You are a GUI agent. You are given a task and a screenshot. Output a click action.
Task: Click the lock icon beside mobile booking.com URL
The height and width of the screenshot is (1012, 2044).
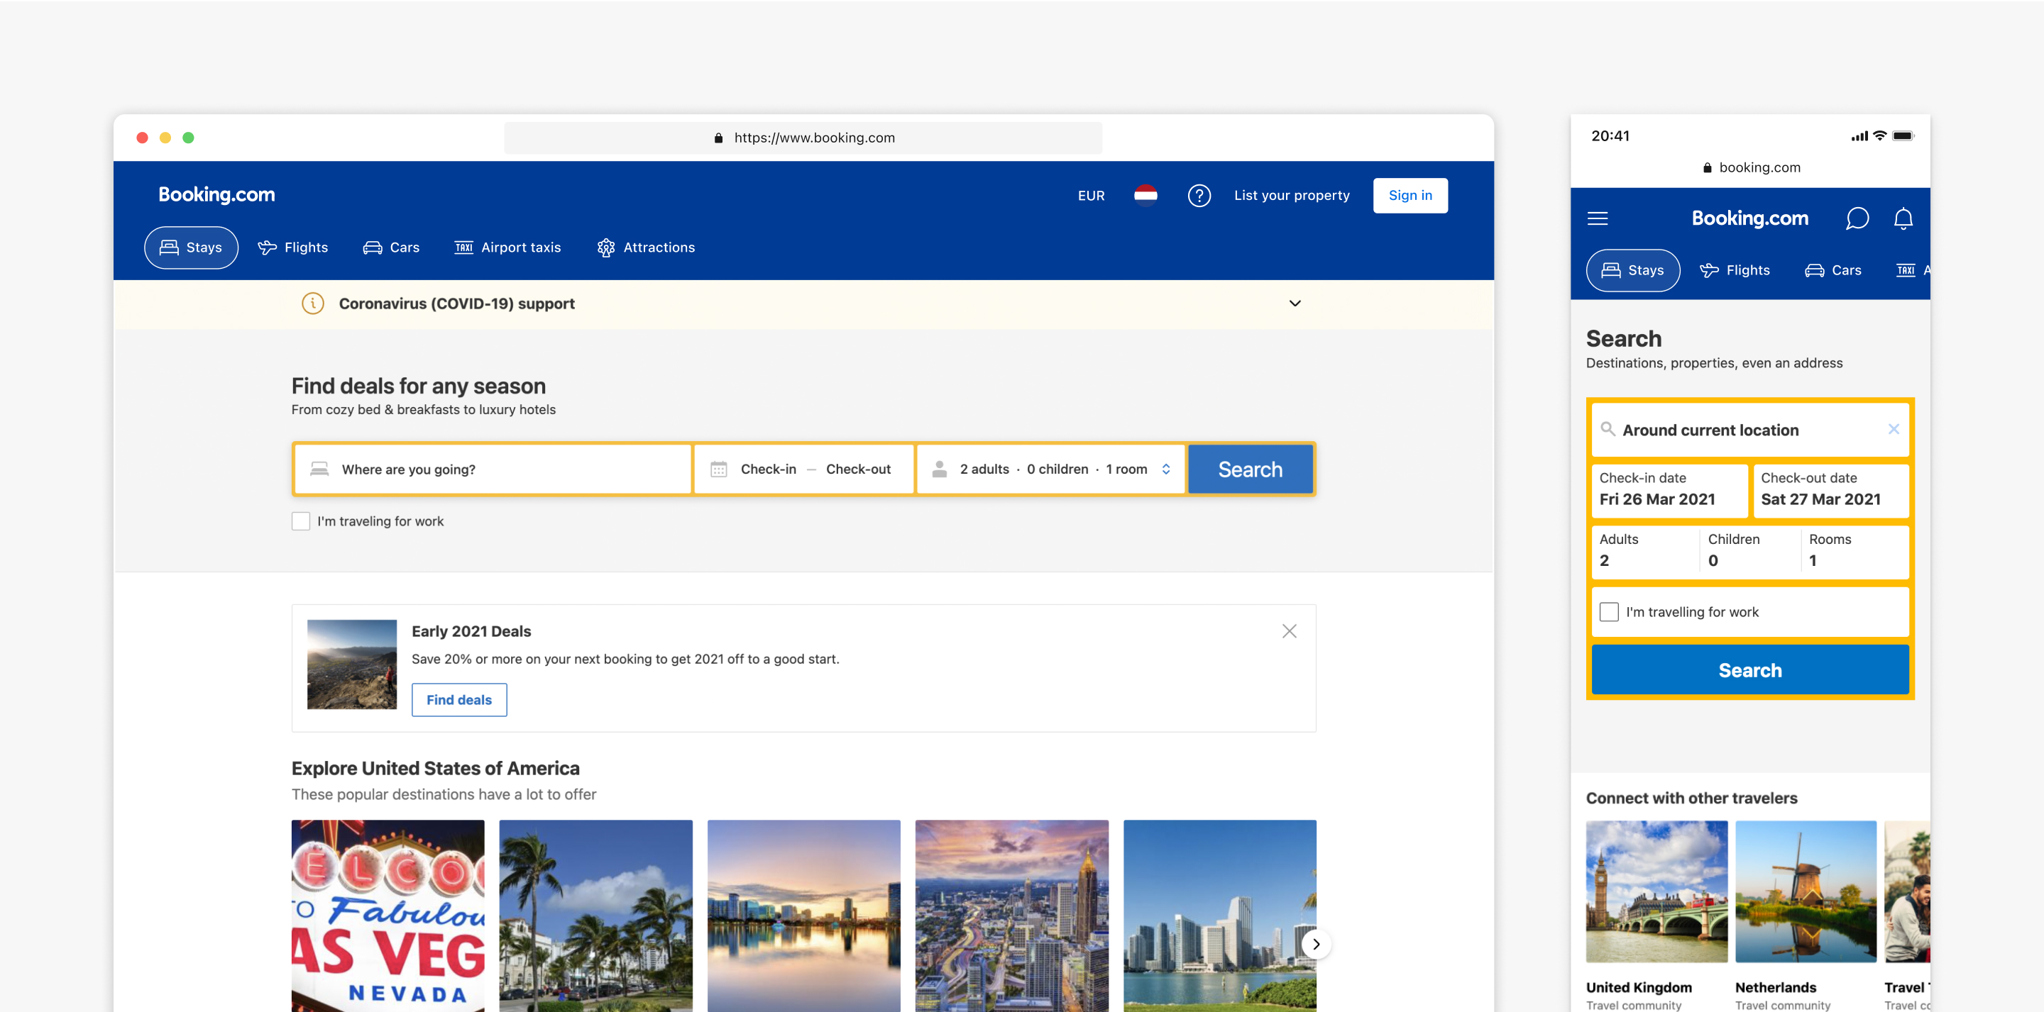(1707, 168)
